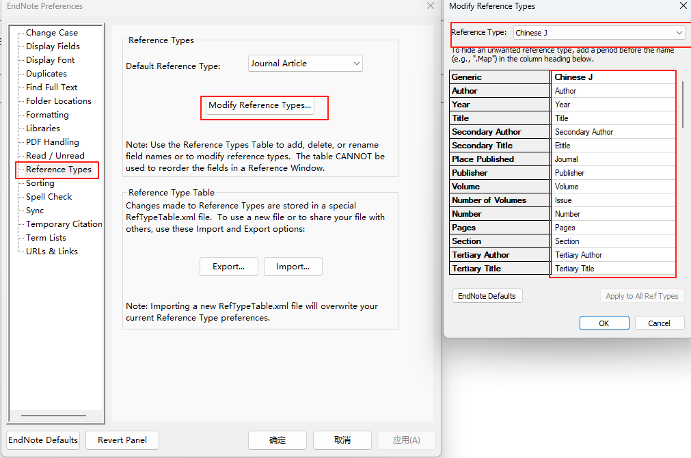691x458 pixels.
Task: Click Cancel in Modify Reference Types dialog
Action: (660, 323)
